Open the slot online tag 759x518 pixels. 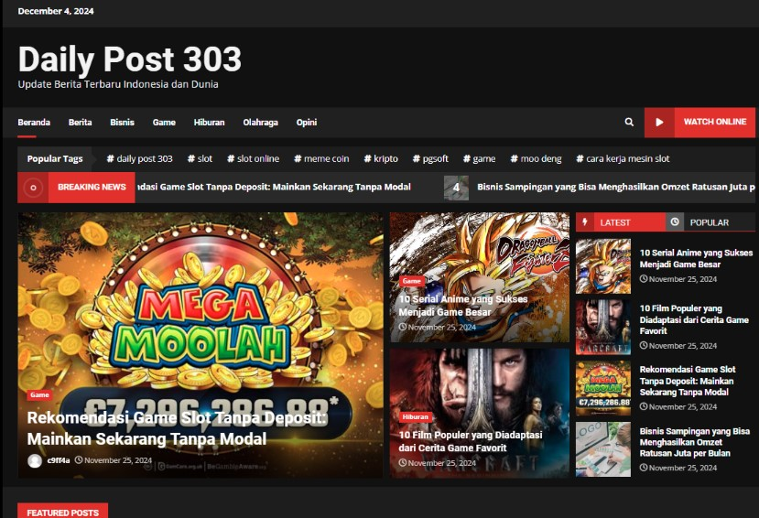pyautogui.click(x=254, y=158)
